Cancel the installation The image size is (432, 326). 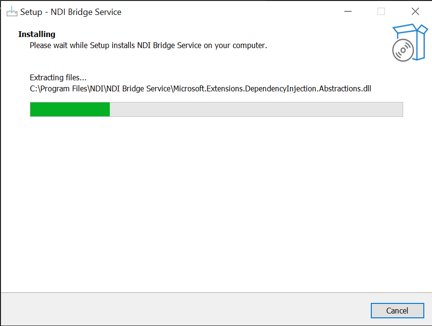point(397,311)
